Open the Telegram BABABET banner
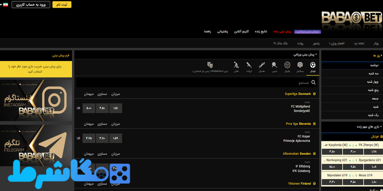Viewport: 383px width, 191px height. (x=36, y=146)
